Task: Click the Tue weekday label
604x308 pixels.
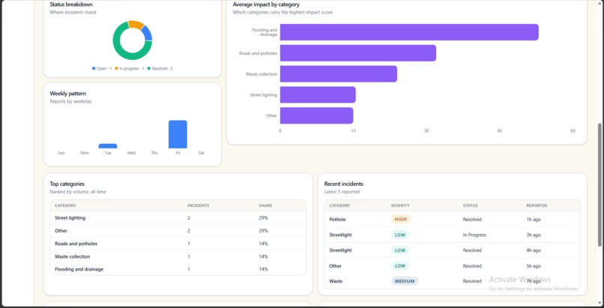Action: click(x=108, y=153)
